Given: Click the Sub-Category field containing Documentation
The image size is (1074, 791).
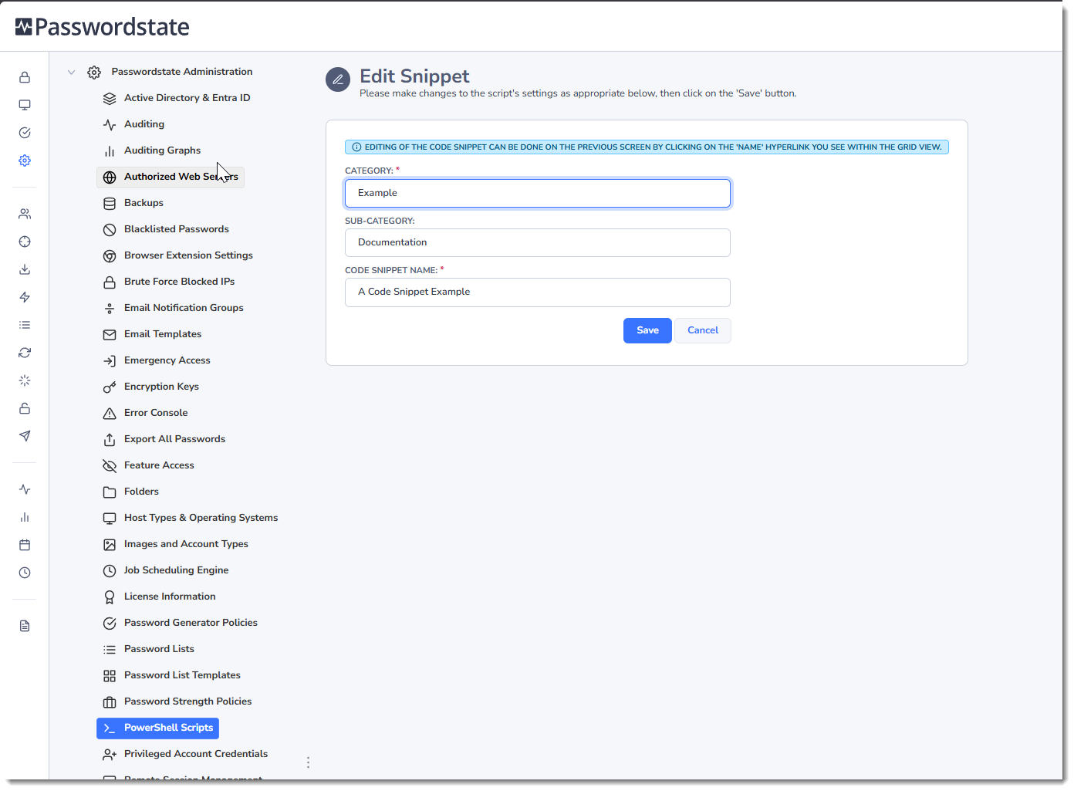Looking at the screenshot, I should 538,242.
